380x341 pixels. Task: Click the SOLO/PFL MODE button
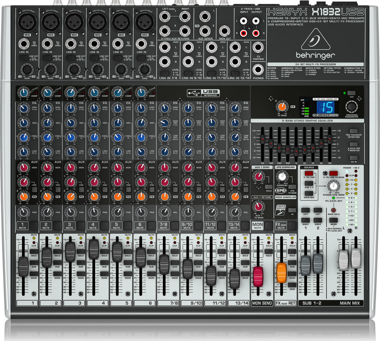tap(333, 221)
